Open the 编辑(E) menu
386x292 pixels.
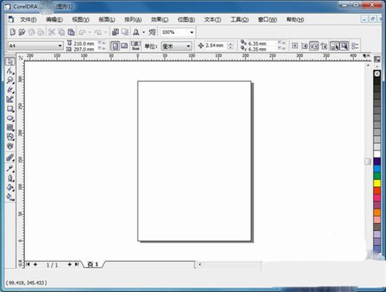pos(54,19)
